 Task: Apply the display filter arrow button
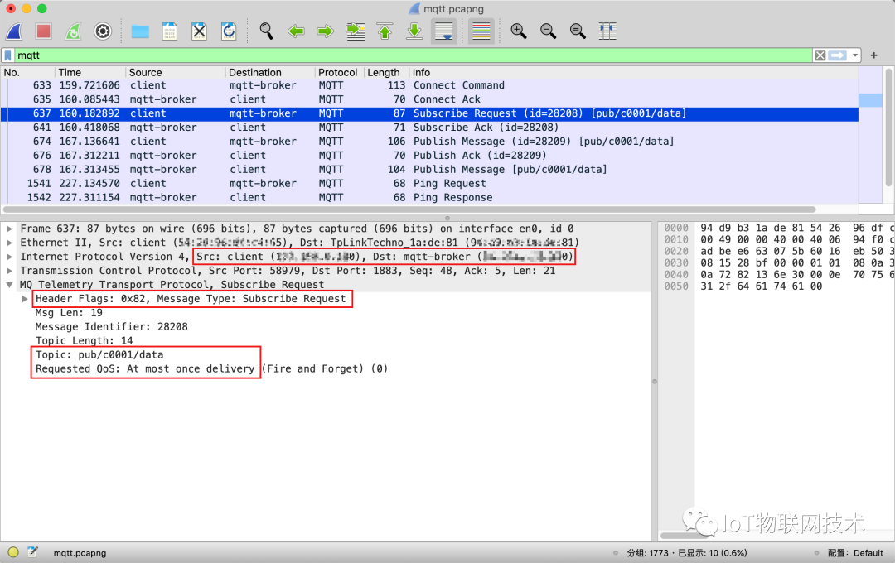837,55
